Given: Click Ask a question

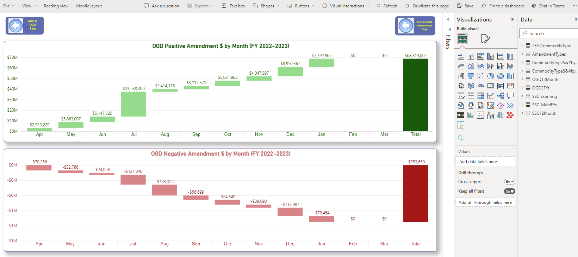Looking at the screenshot, I should coord(162,6).
